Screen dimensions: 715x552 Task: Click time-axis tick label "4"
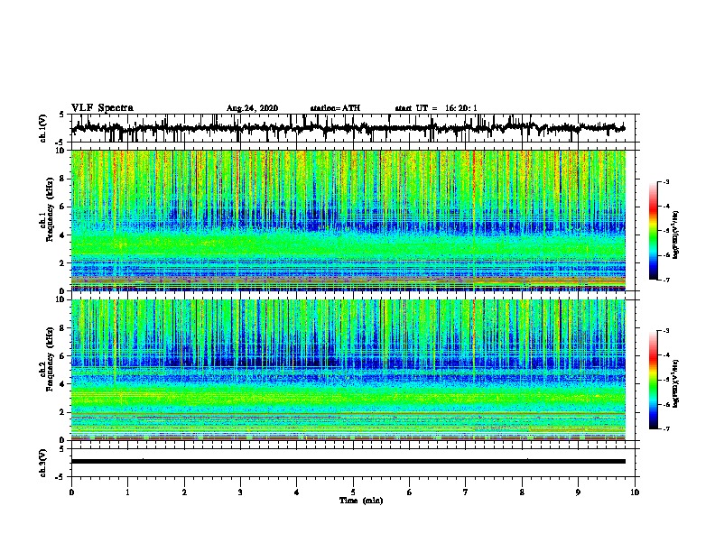click(x=297, y=492)
